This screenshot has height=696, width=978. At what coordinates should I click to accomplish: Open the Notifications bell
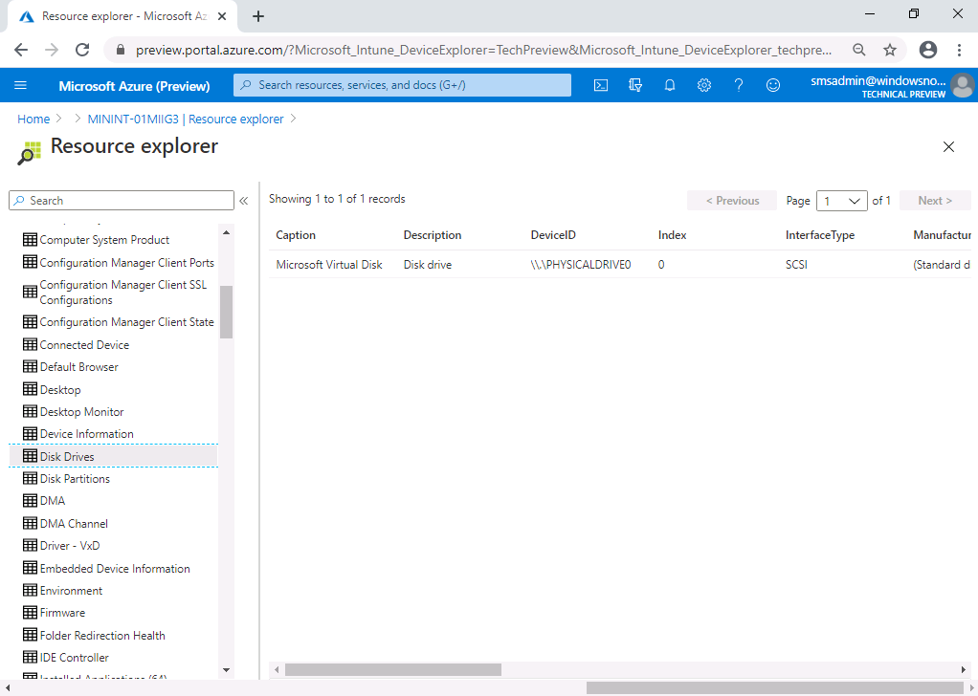(670, 85)
